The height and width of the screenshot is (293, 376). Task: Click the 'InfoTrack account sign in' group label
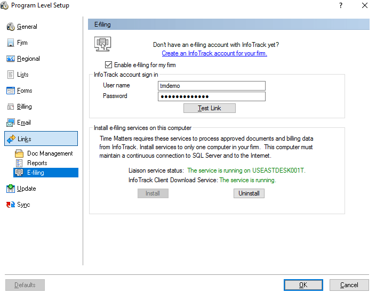pyautogui.click(x=126, y=75)
